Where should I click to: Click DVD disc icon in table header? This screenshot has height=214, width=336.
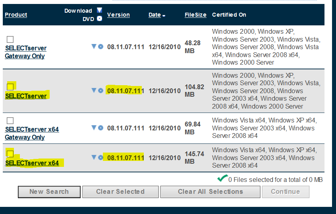coord(99,18)
